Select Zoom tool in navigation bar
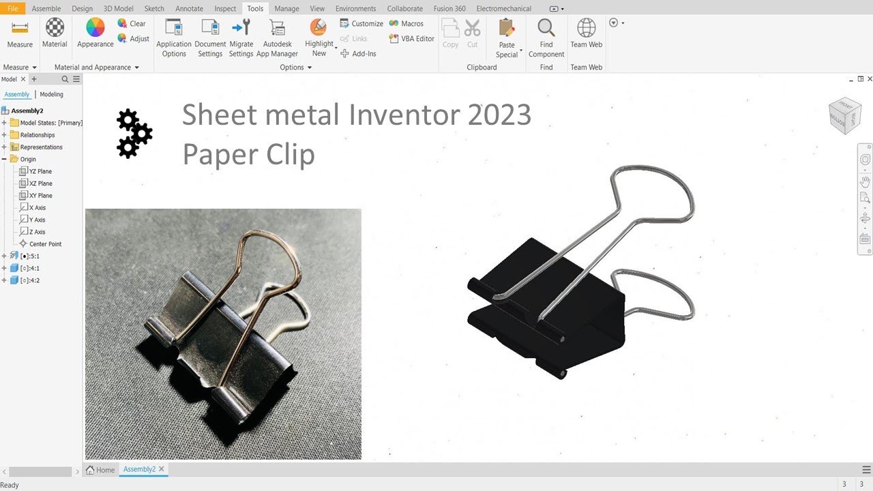 coord(865,198)
